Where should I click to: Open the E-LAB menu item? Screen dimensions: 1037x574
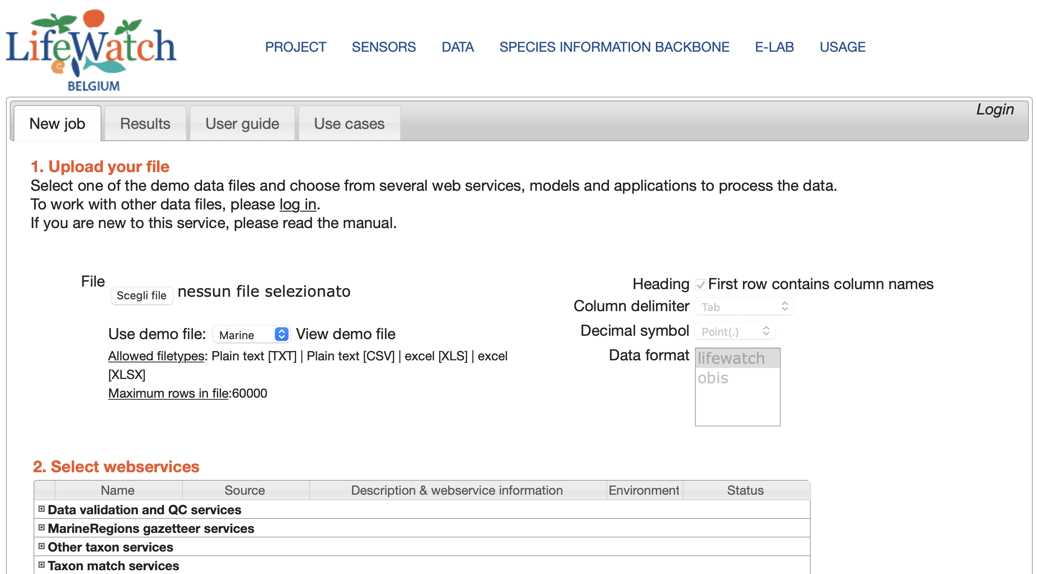coord(774,47)
